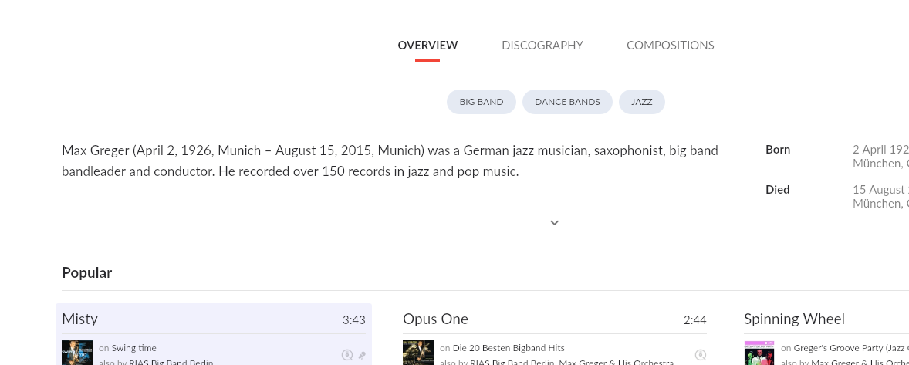This screenshot has width=909, height=365.
Task: Open Die 20 Besten Bigband Hits link
Action: (509, 348)
